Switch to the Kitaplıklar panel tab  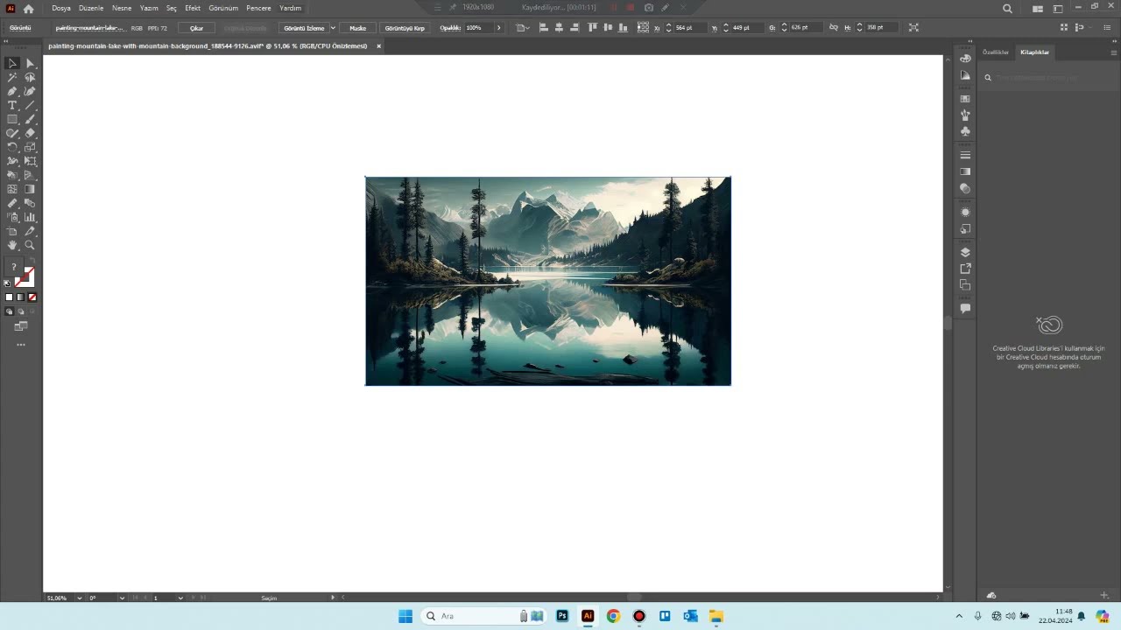(1034, 52)
